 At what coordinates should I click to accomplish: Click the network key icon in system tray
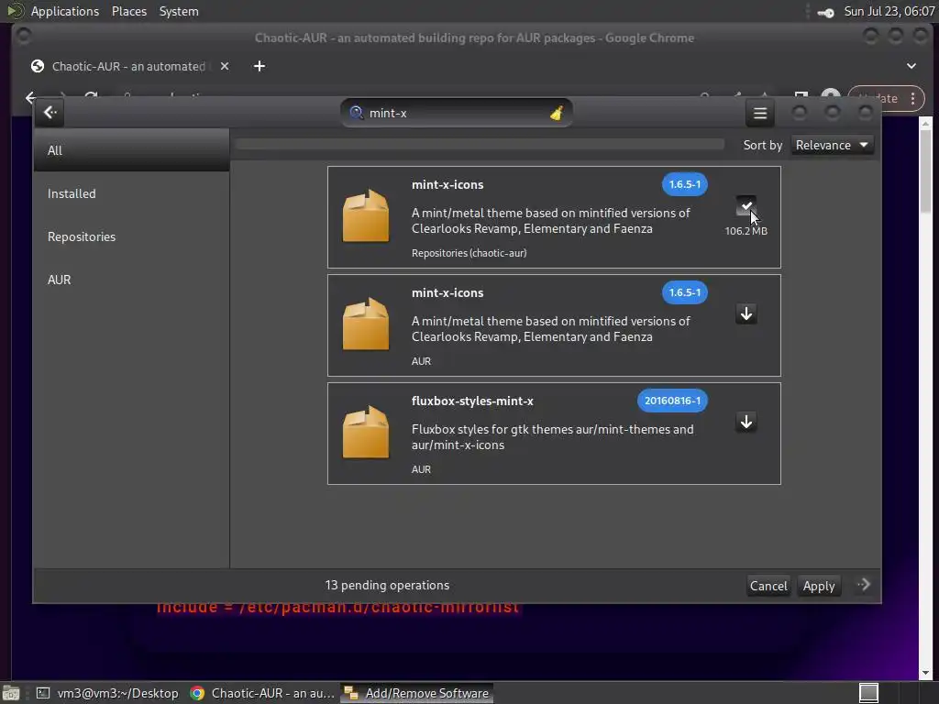click(x=825, y=12)
